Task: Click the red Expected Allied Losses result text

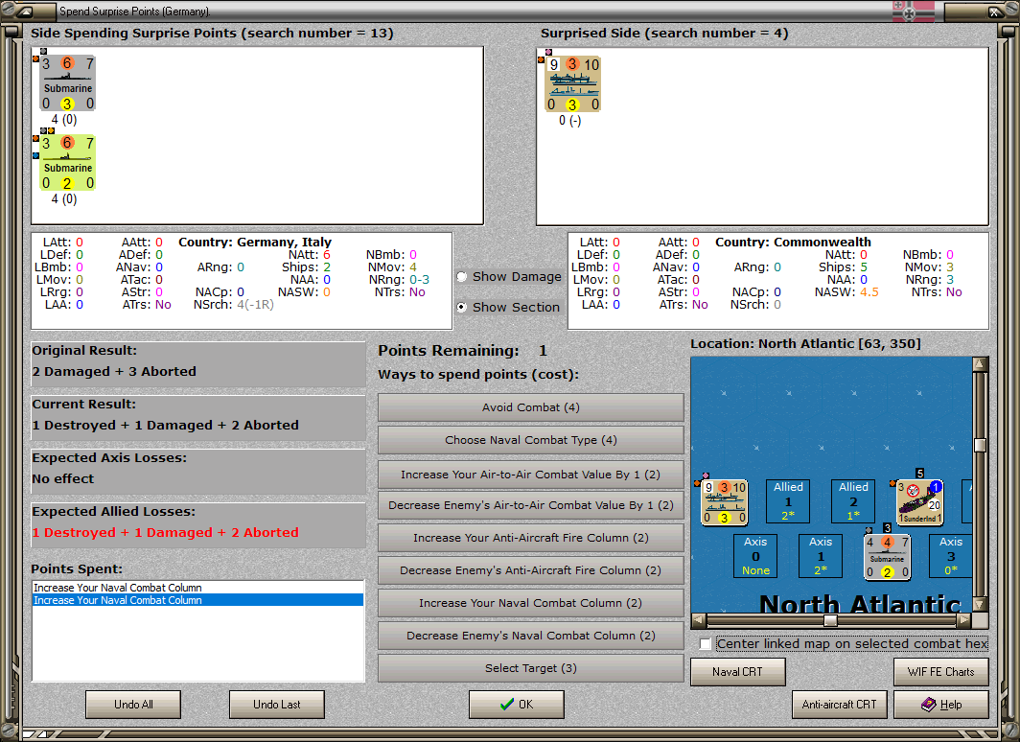Action: coord(165,533)
